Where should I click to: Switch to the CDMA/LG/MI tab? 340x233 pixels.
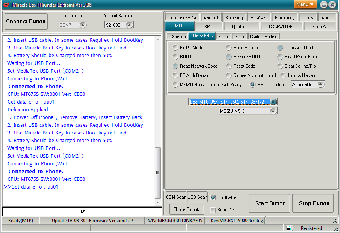pyautogui.click(x=282, y=26)
